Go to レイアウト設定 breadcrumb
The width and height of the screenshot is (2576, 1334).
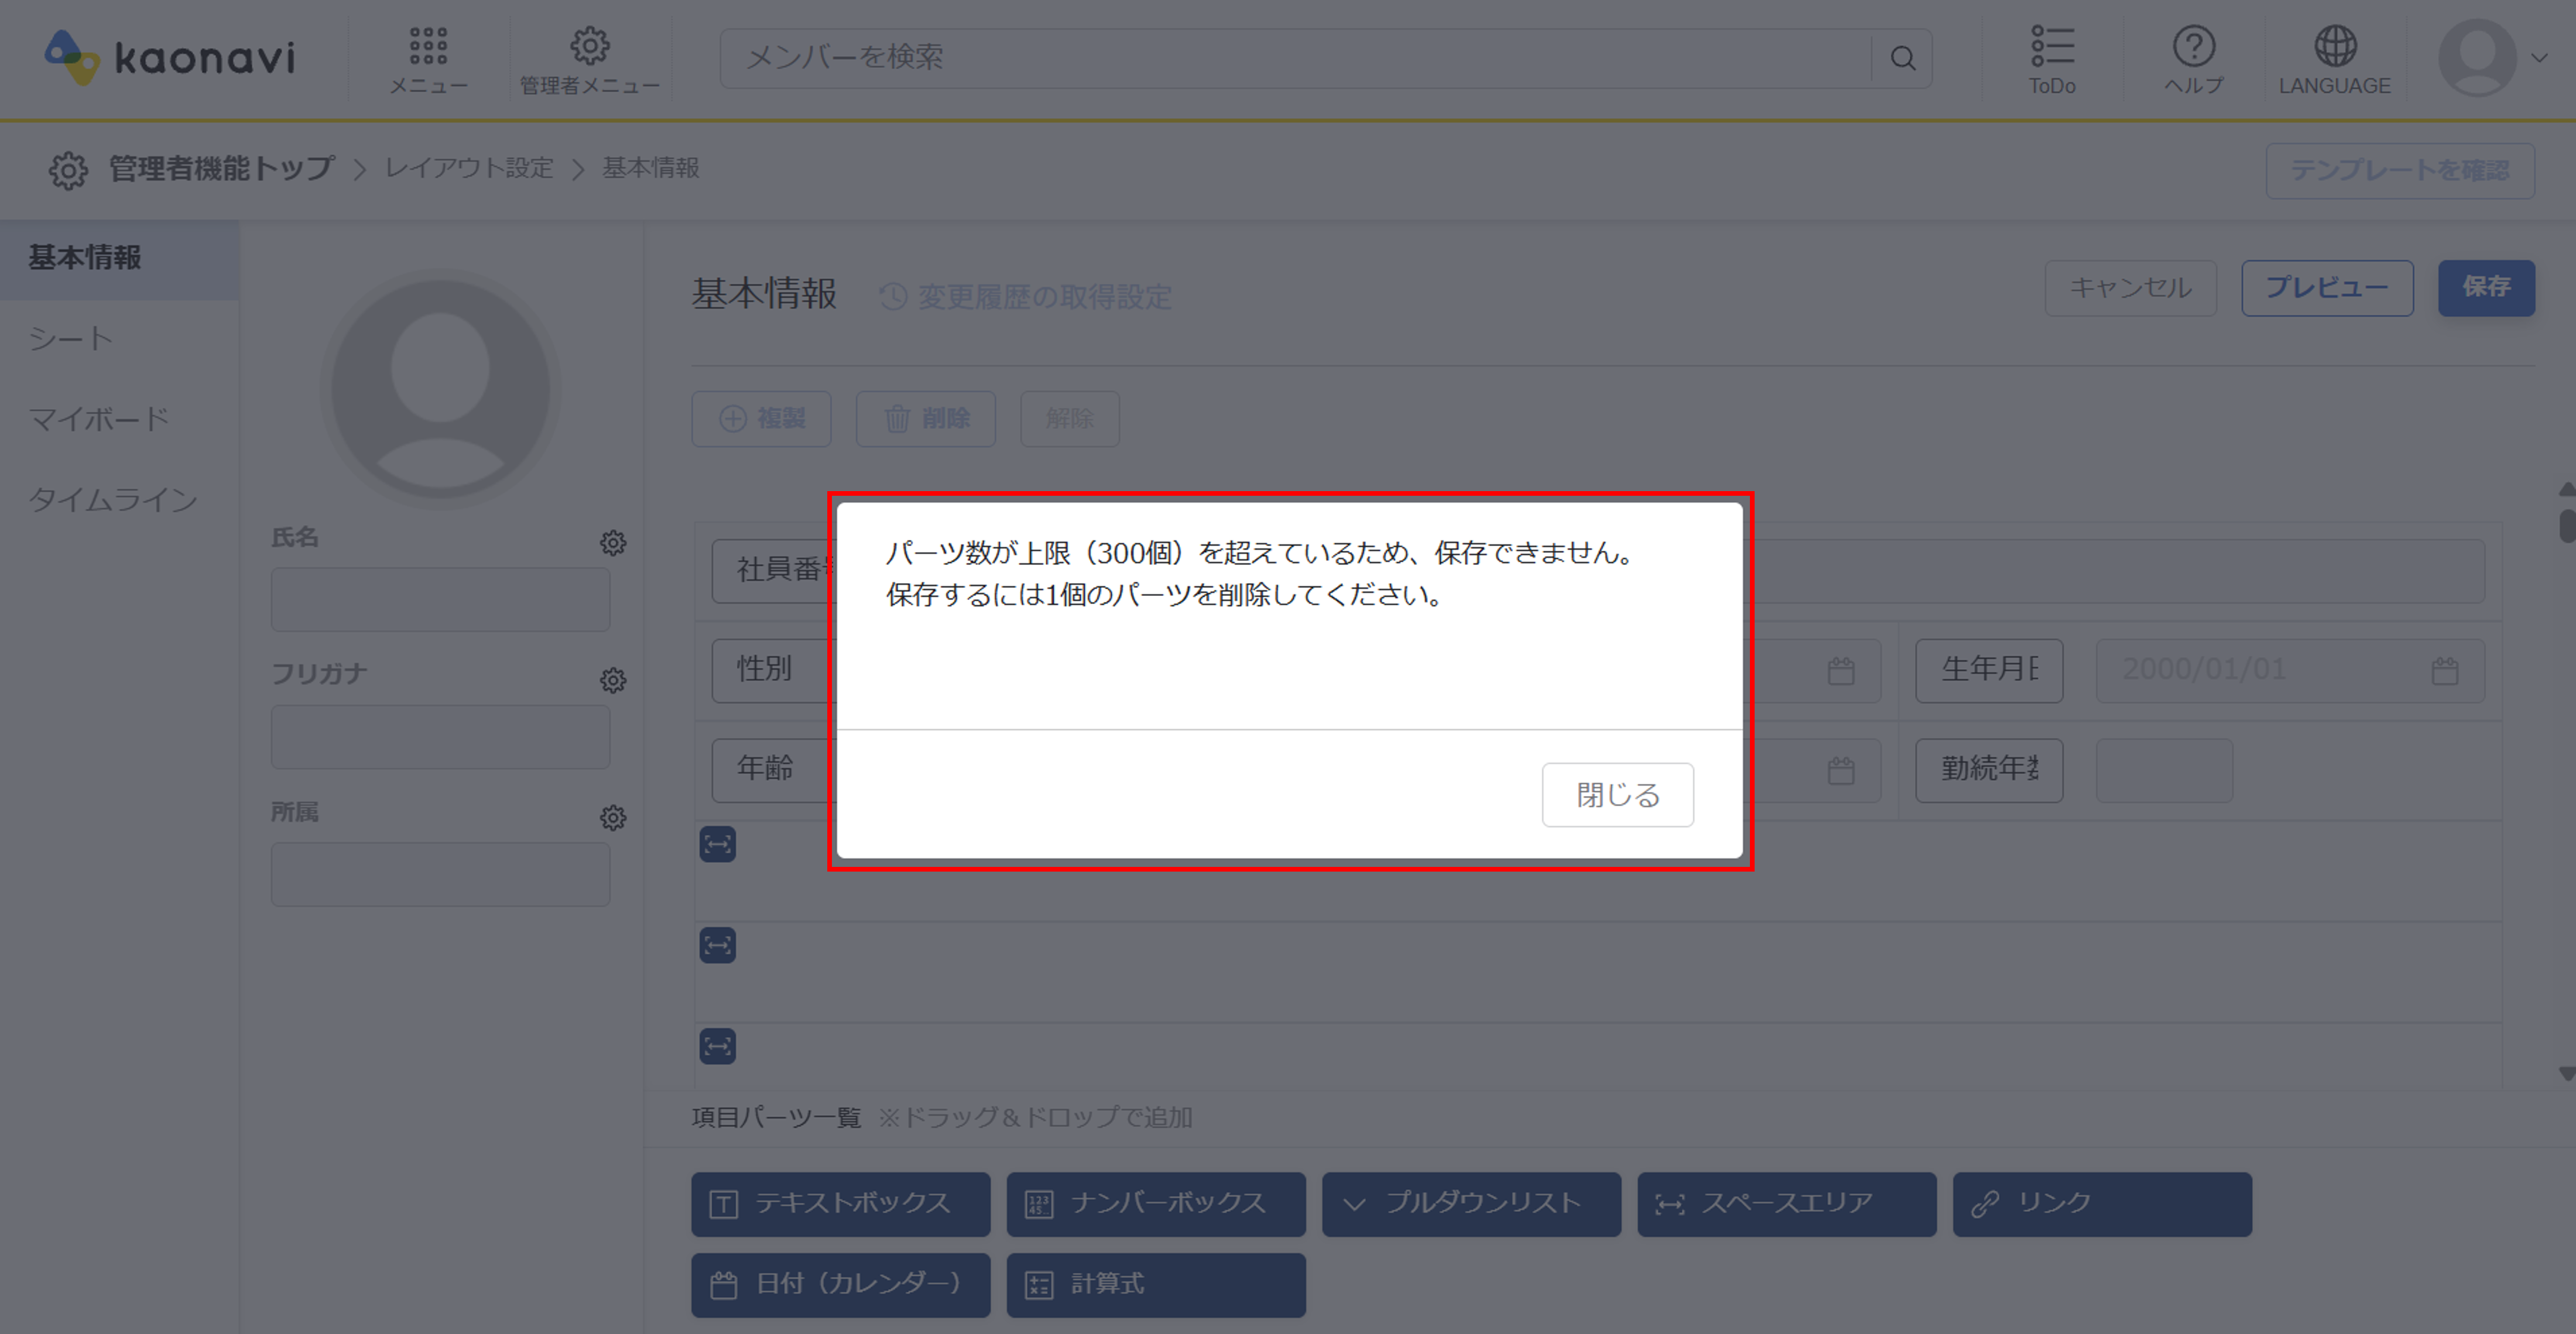tap(469, 168)
